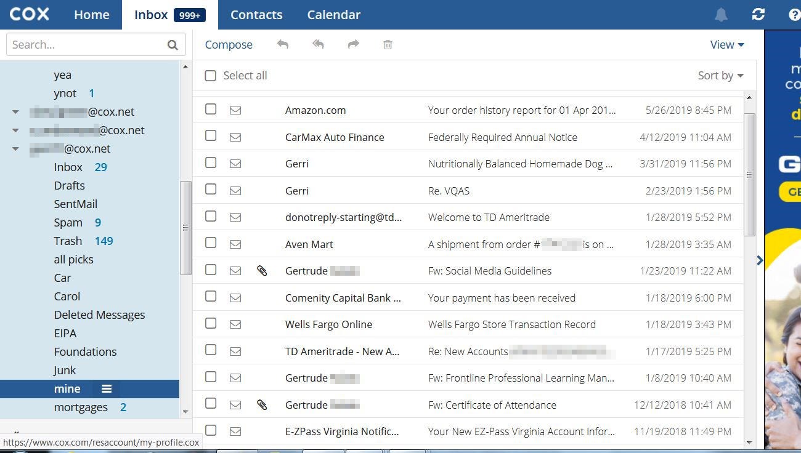Open the SentMail folder

[75, 204]
